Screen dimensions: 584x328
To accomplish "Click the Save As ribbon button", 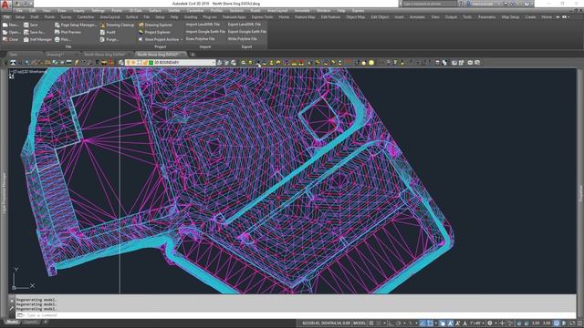I will click(x=34, y=33).
